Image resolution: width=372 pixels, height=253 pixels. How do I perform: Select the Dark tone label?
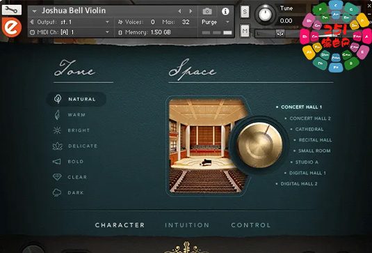[x=76, y=192]
